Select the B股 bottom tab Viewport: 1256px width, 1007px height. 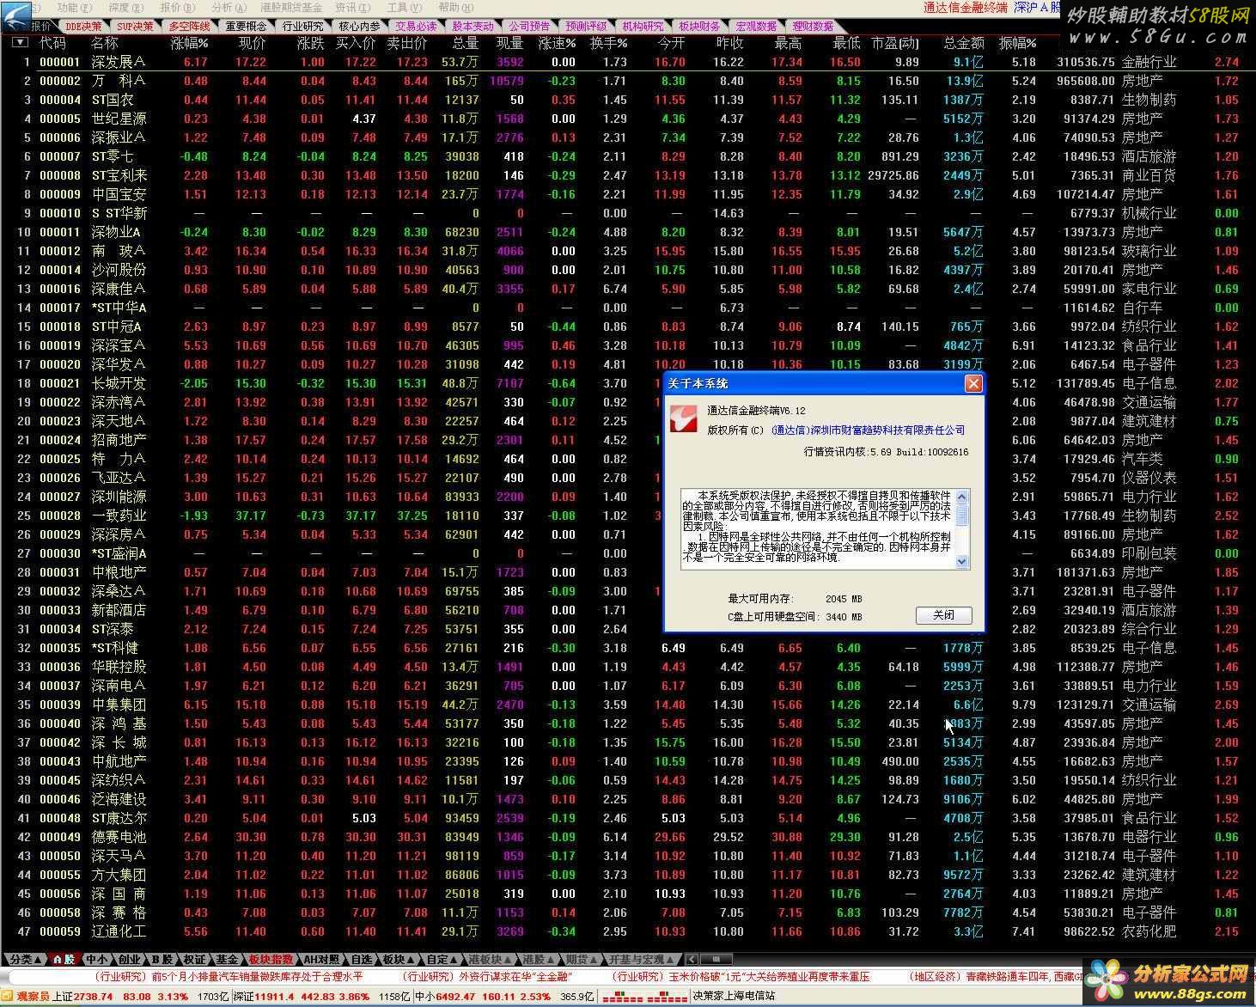162,959
